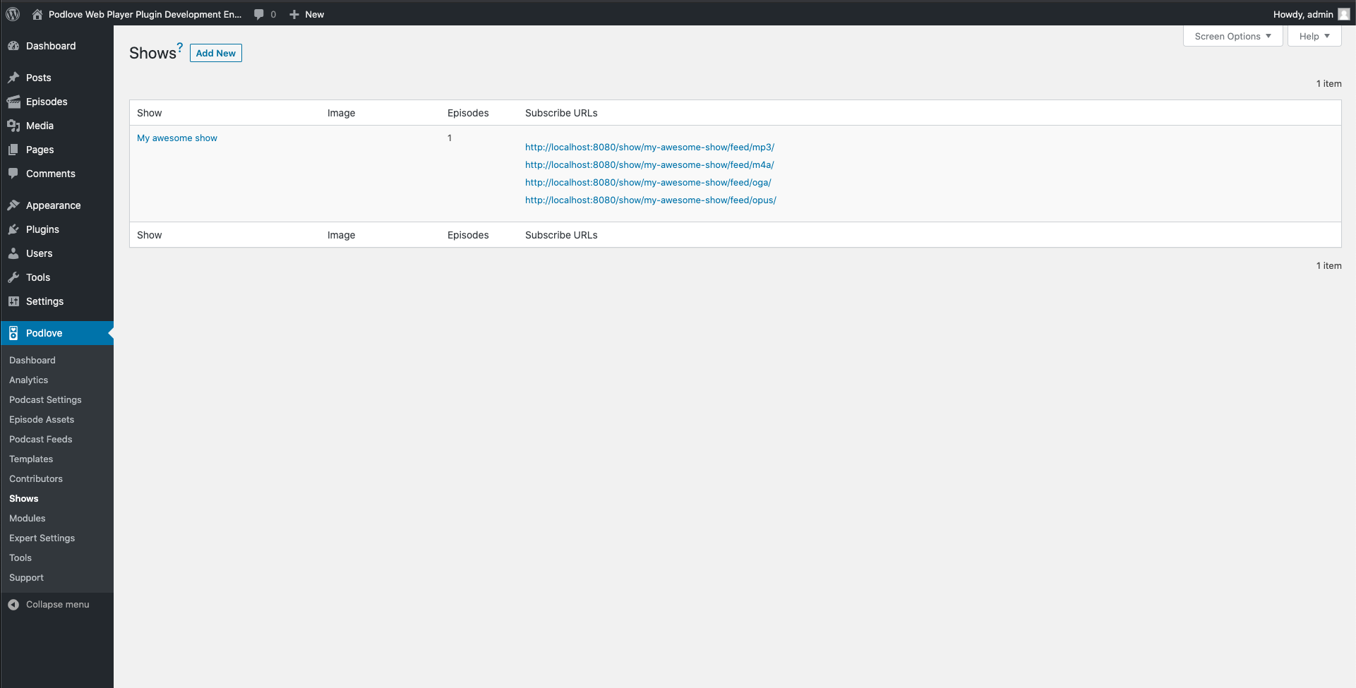Open Podlove Analytics submenu
The width and height of the screenshot is (1356, 688).
click(28, 380)
